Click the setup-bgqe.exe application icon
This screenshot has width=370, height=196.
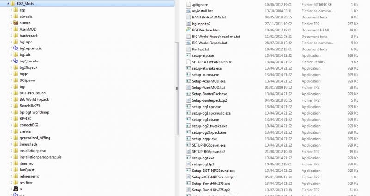pos(188,139)
